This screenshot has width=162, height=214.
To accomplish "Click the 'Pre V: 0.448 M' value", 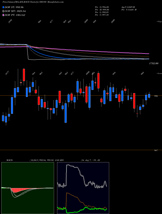I will point(129,10).
